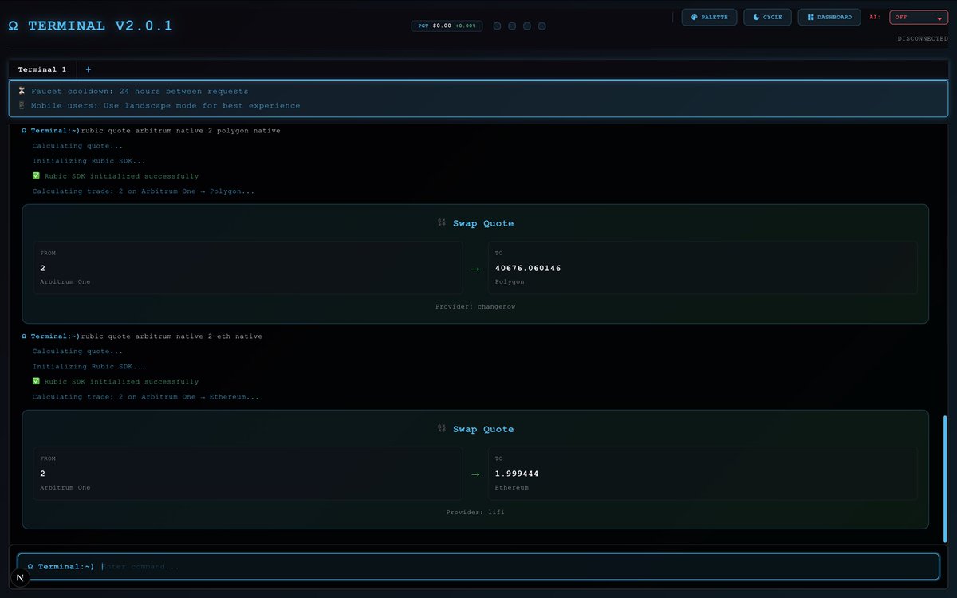The height and width of the screenshot is (598, 957).
Task: Select the Terminal 1 tab
Action: (x=42, y=69)
